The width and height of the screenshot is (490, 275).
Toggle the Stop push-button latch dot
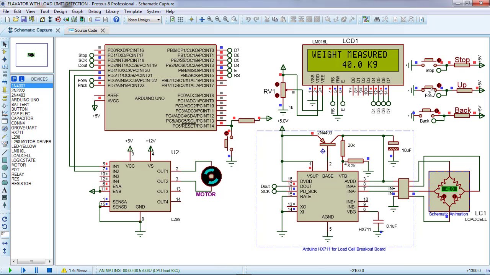[x=439, y=61]
